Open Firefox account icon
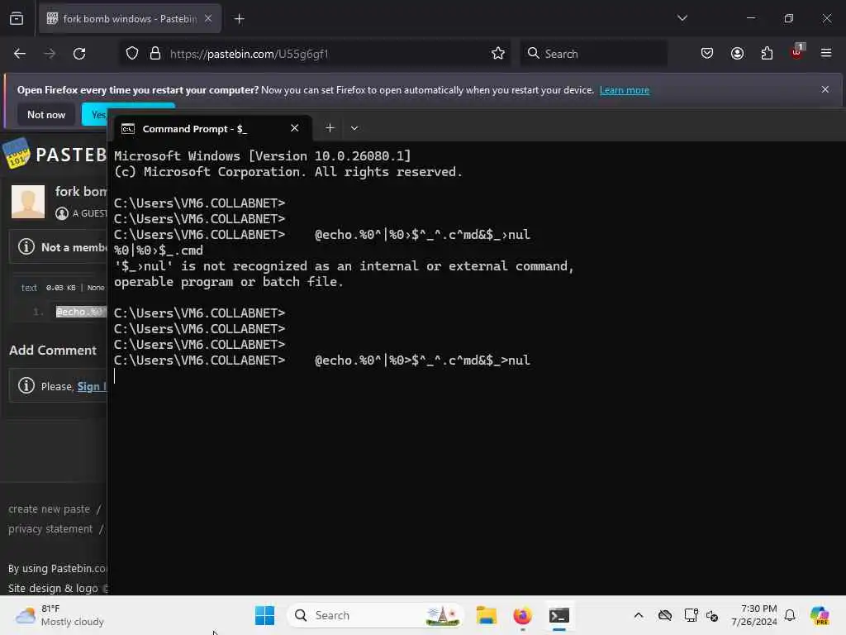 pos(737,54)
